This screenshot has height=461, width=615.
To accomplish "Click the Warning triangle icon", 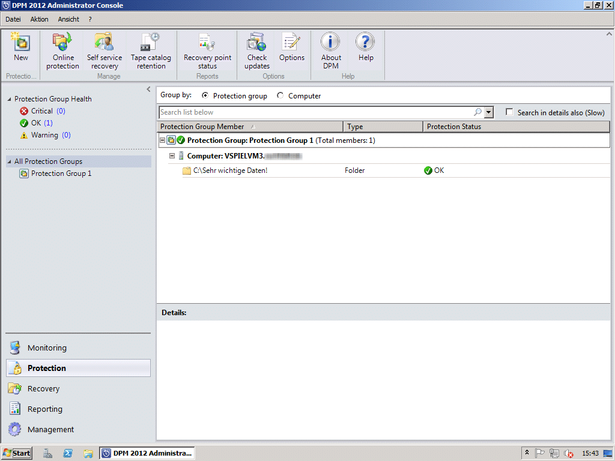I will pos(24,135).
